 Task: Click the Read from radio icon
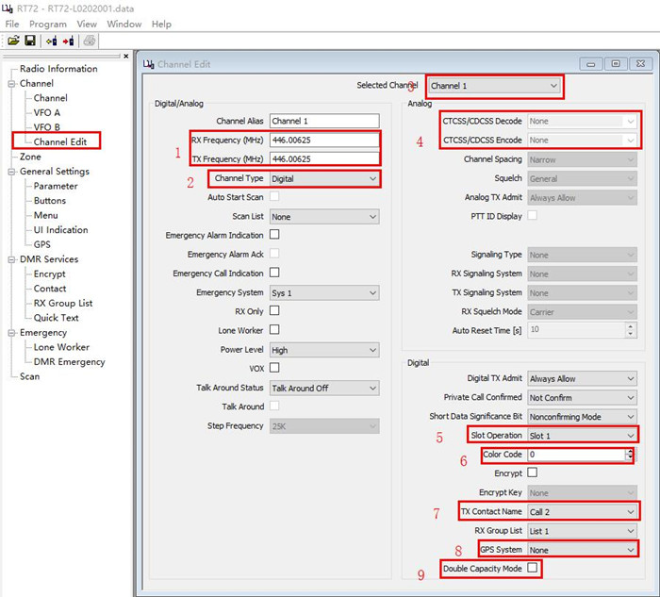pos(51,41)
